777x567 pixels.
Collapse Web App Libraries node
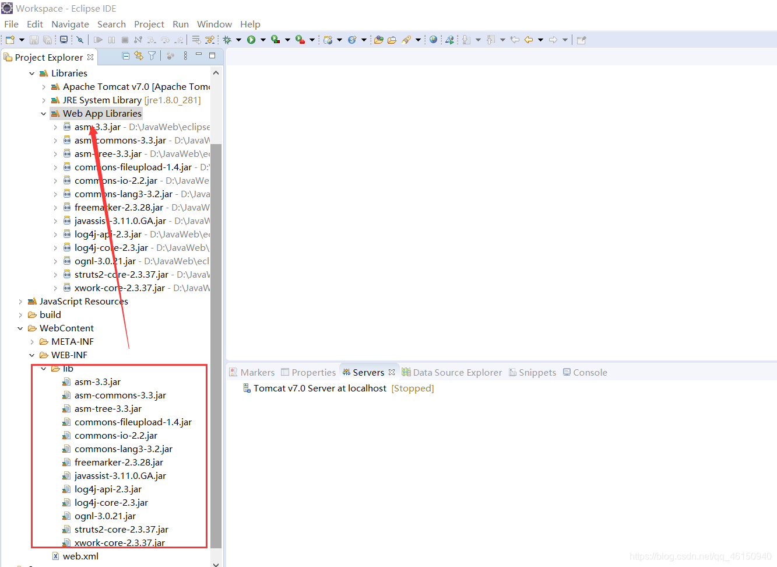pyautogui.click(x=44, y=114)
